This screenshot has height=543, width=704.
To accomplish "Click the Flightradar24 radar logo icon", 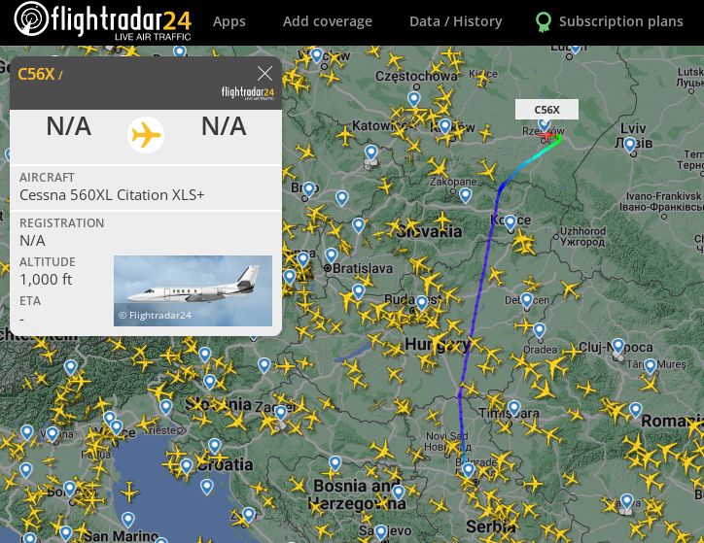I will [31, 18].
